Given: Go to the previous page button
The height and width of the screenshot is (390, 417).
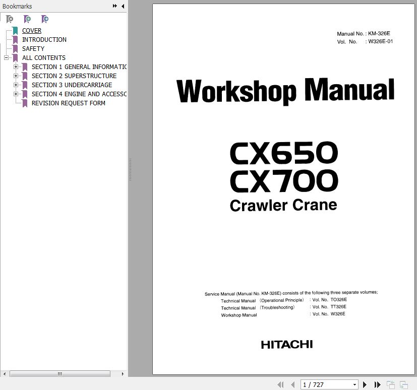Looking at the screenshot, I should [x=293, y=384].
